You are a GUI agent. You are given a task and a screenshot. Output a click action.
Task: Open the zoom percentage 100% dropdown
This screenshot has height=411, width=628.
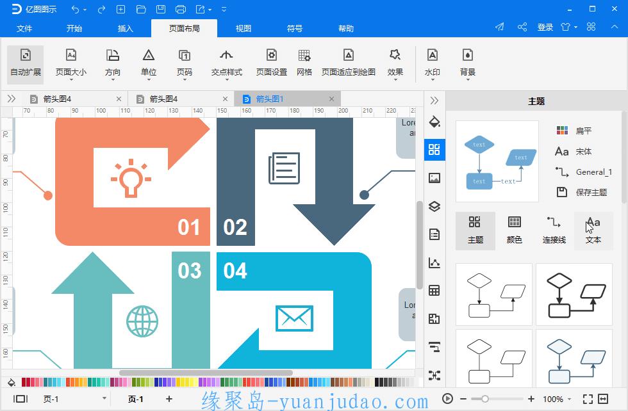(x=558, y=399)
